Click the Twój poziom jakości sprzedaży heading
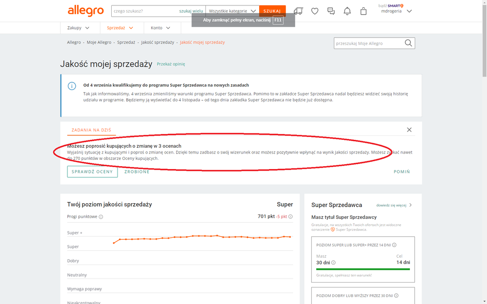This screenshot has width=487, height=304. (x=109, y=205)
